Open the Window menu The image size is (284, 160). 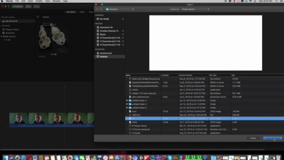coord(56,1)
